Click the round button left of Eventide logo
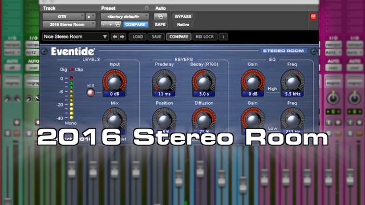 coord(44,52)
